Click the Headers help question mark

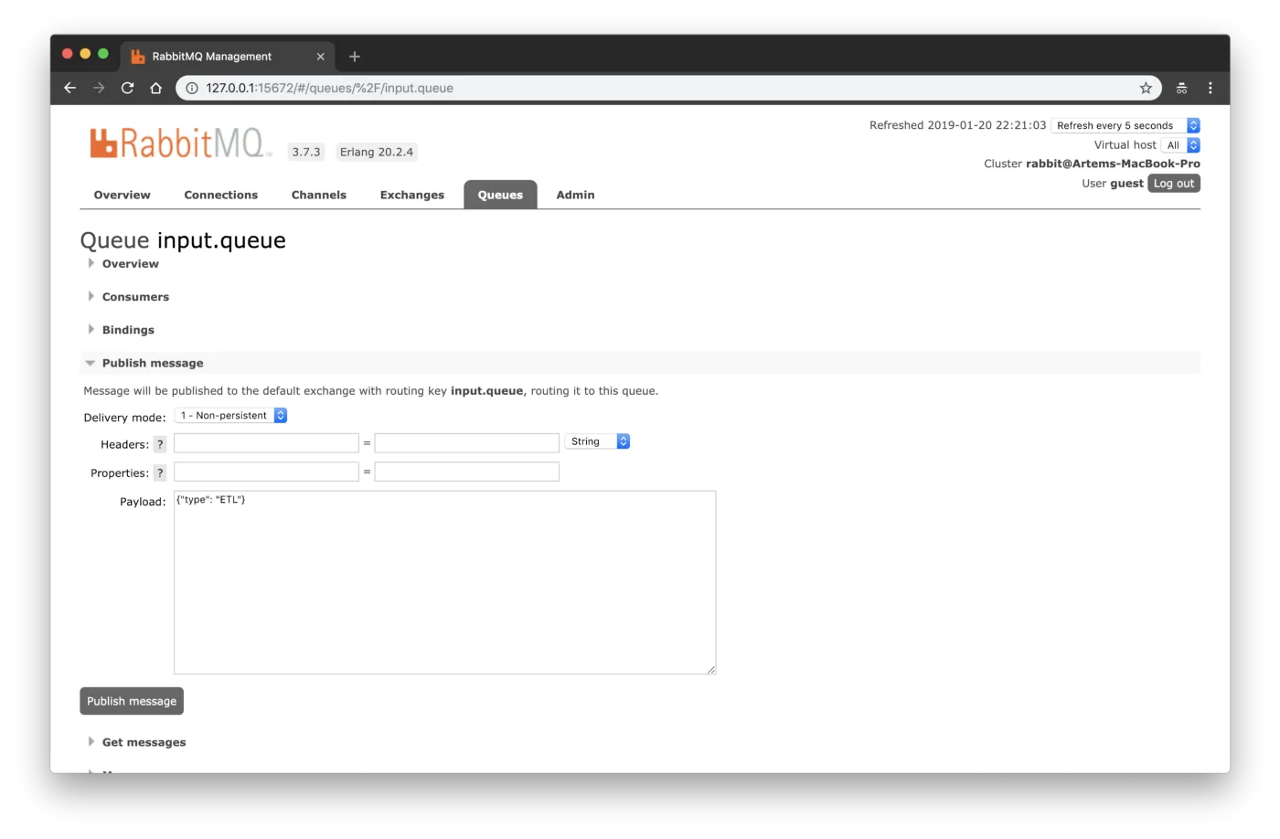tap(160, 444)
